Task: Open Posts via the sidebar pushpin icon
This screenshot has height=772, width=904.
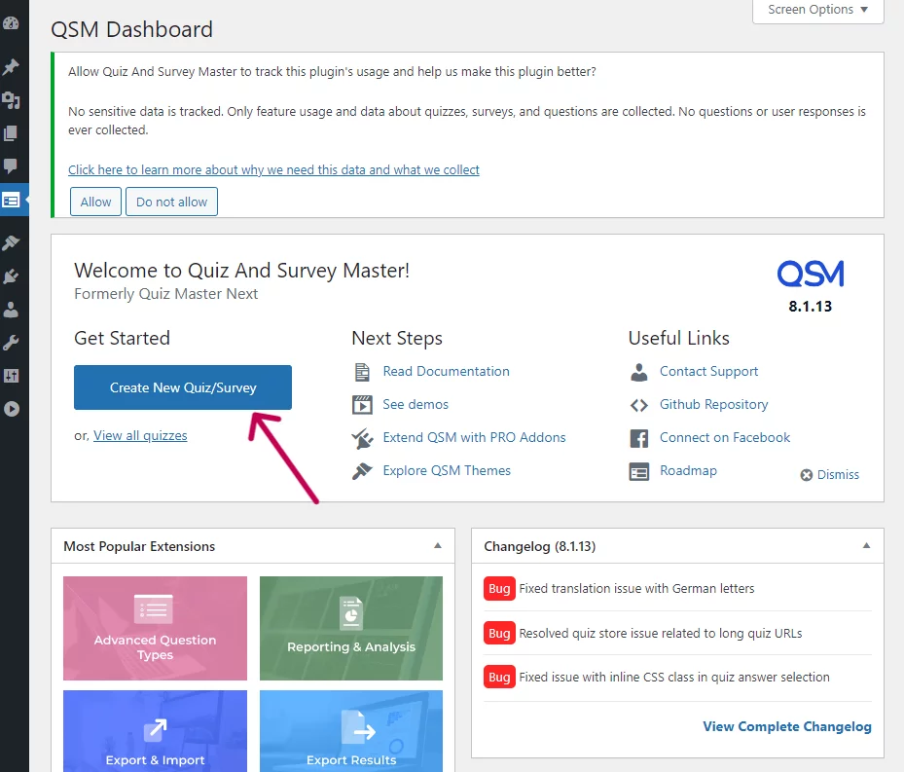Action: (x=12, y=67)
